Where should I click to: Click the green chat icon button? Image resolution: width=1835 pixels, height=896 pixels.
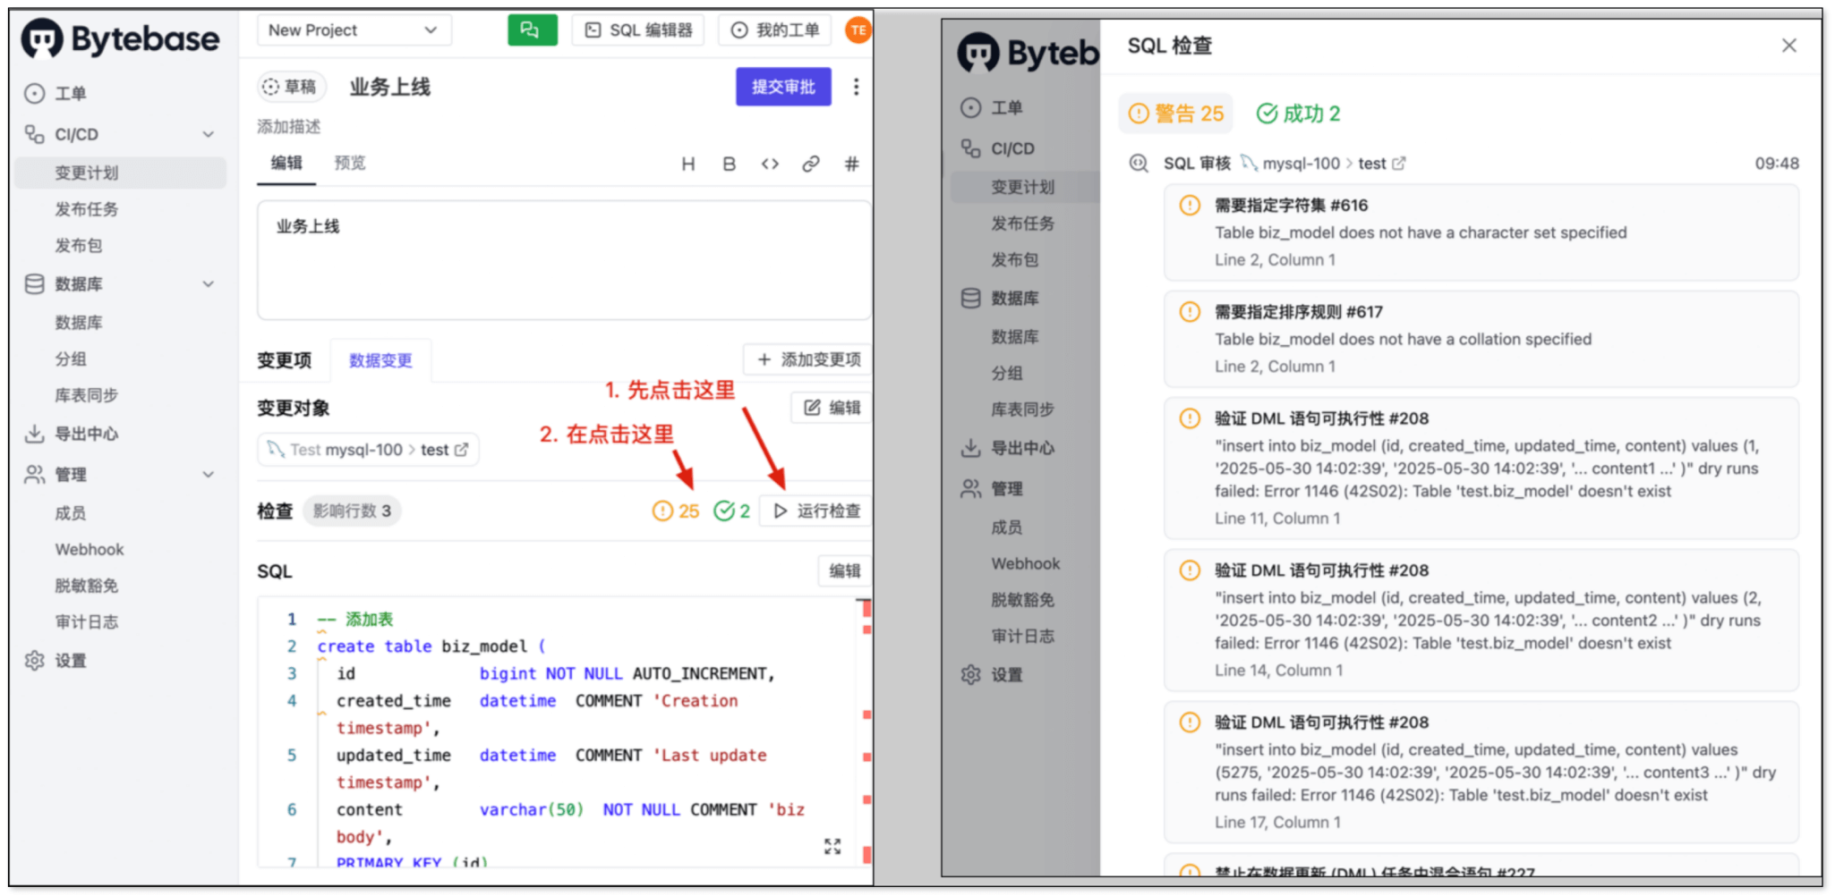pyautogui.click(x=532, y=30)
